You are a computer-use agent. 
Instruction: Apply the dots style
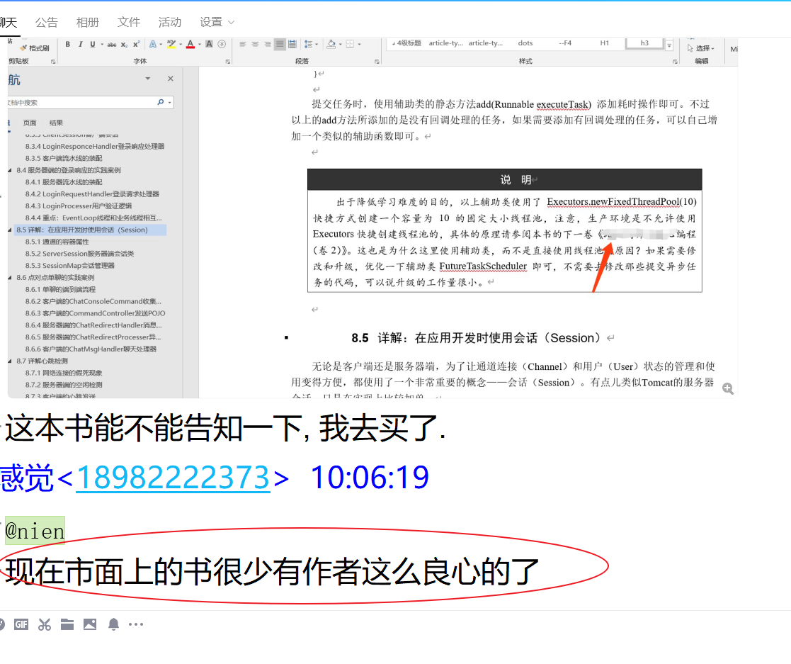coord(525,43)
